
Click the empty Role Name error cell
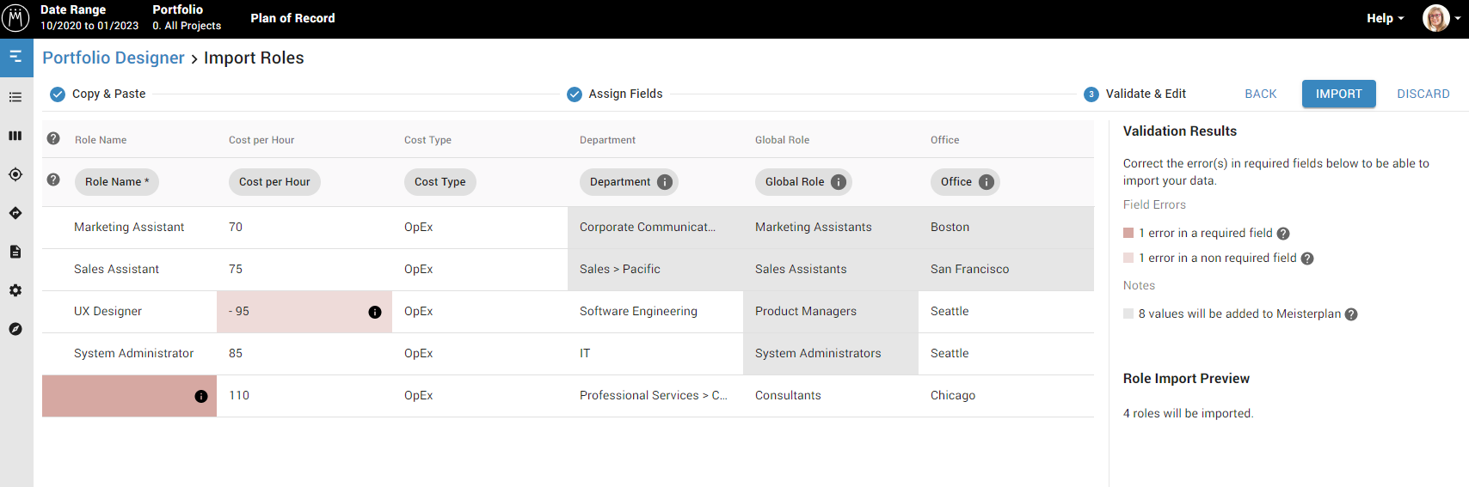click(x=120, y=396)
